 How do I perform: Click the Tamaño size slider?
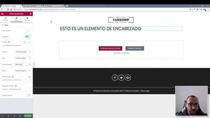pyautogui.click(x=12, y=45)
